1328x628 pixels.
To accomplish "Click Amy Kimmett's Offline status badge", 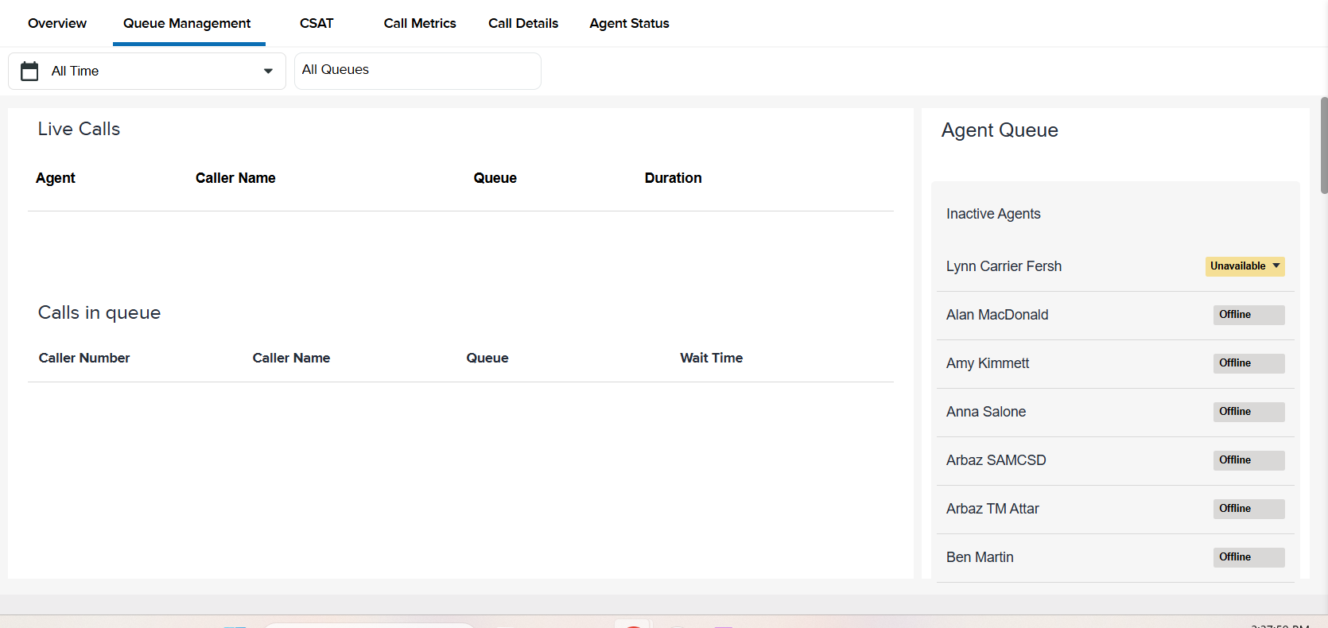I will click(x=1248, y=363).
